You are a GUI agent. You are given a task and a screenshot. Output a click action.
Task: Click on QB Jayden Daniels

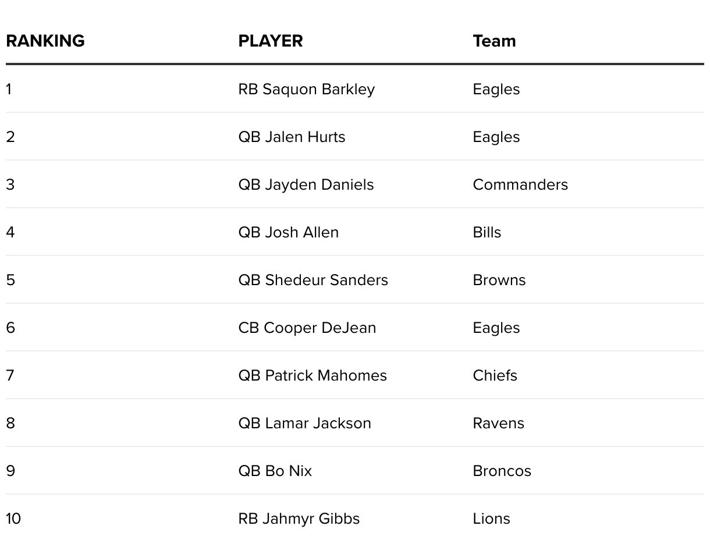point(306,184)
